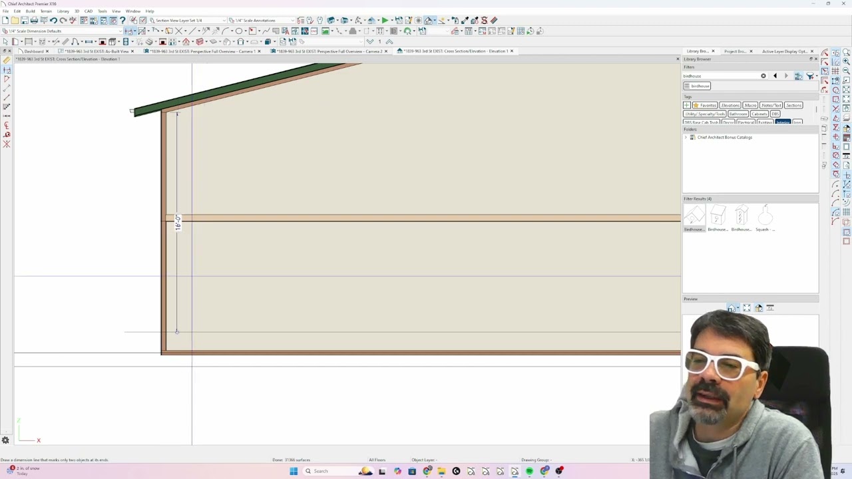Click the pencil edit tool left sidebar
The height and width of the screenshot is (479, 852).
pos(6,60)
